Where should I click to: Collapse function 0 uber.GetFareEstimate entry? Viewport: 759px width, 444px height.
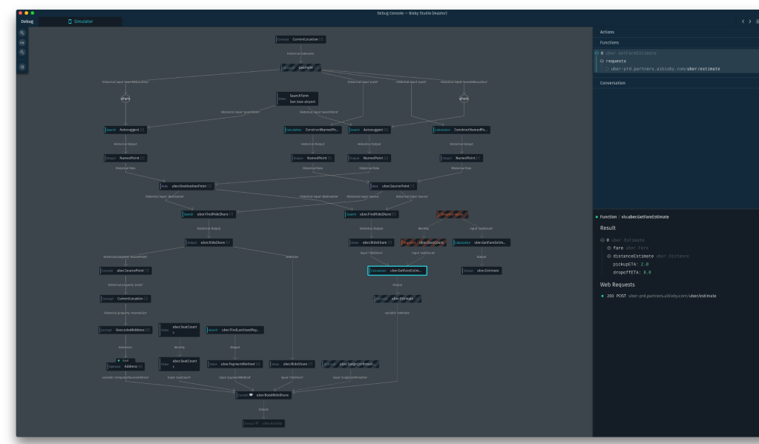click(x=597, y=53)
